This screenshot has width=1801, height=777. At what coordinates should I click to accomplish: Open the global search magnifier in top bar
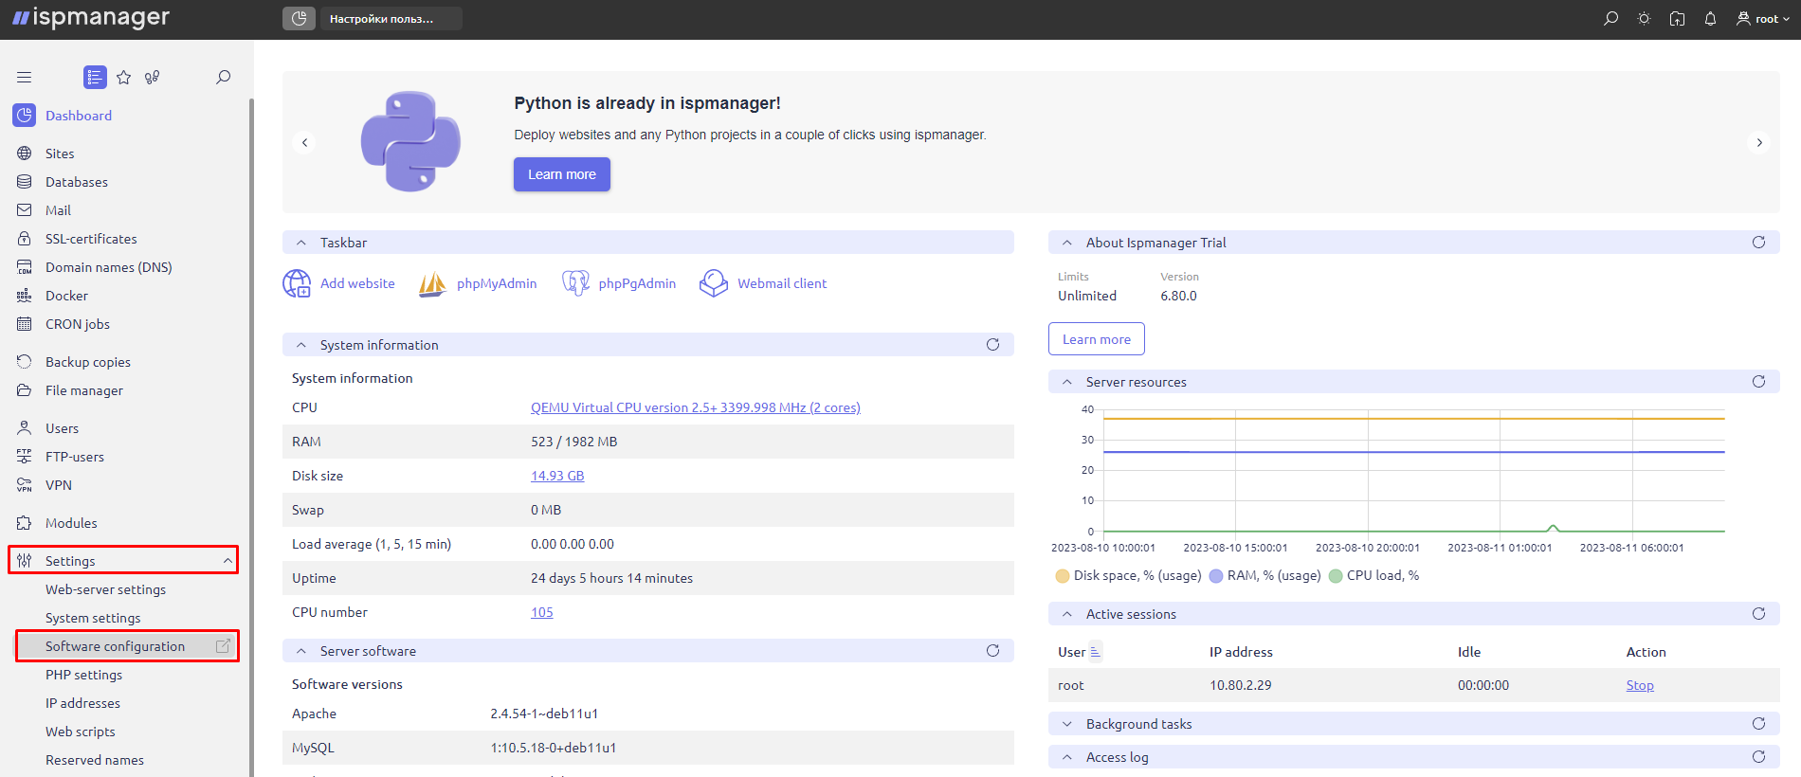[1610, 19]
